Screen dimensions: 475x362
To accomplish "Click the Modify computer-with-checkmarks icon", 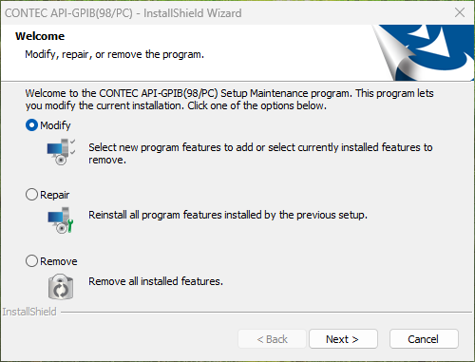I will pos(61,152).
